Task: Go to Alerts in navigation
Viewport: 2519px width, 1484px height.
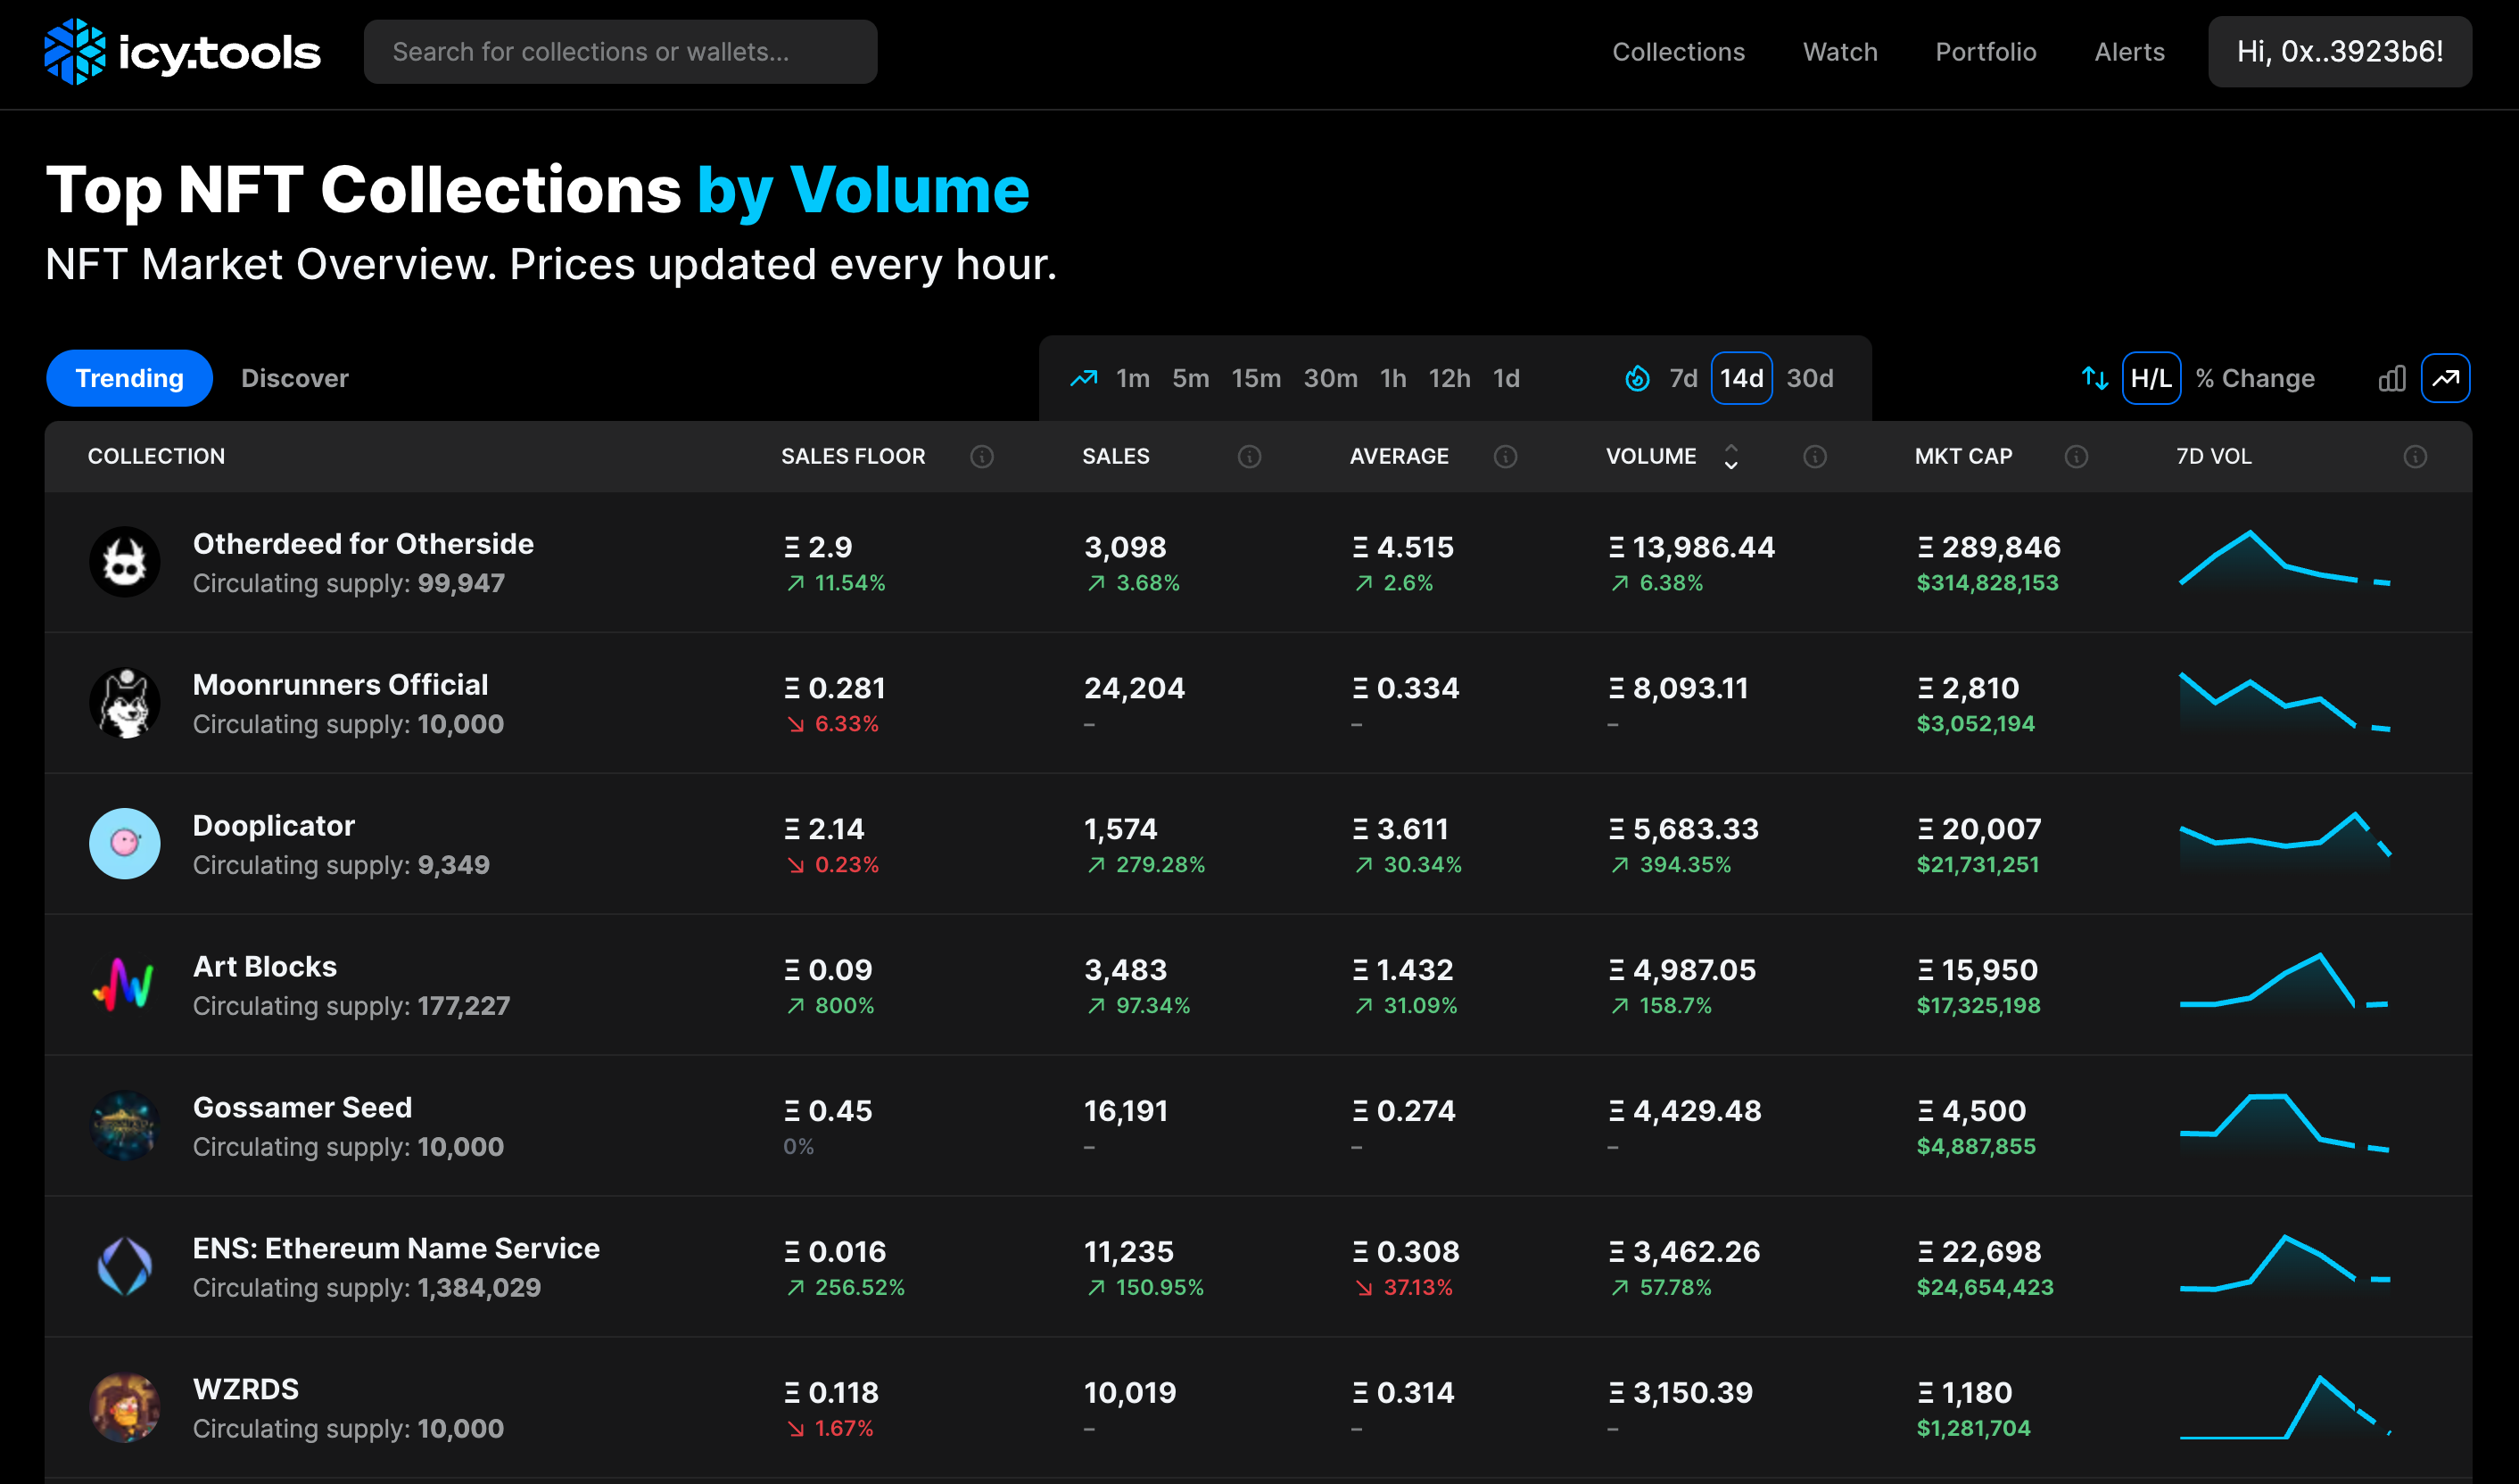Action: tap(2130, 52)
